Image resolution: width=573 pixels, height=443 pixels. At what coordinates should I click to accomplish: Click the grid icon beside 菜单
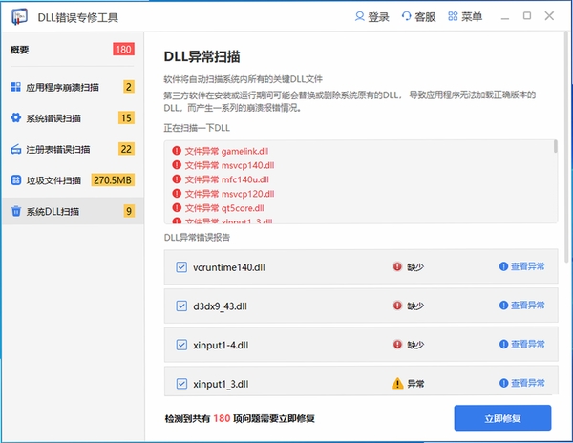(x=453, y=16)
